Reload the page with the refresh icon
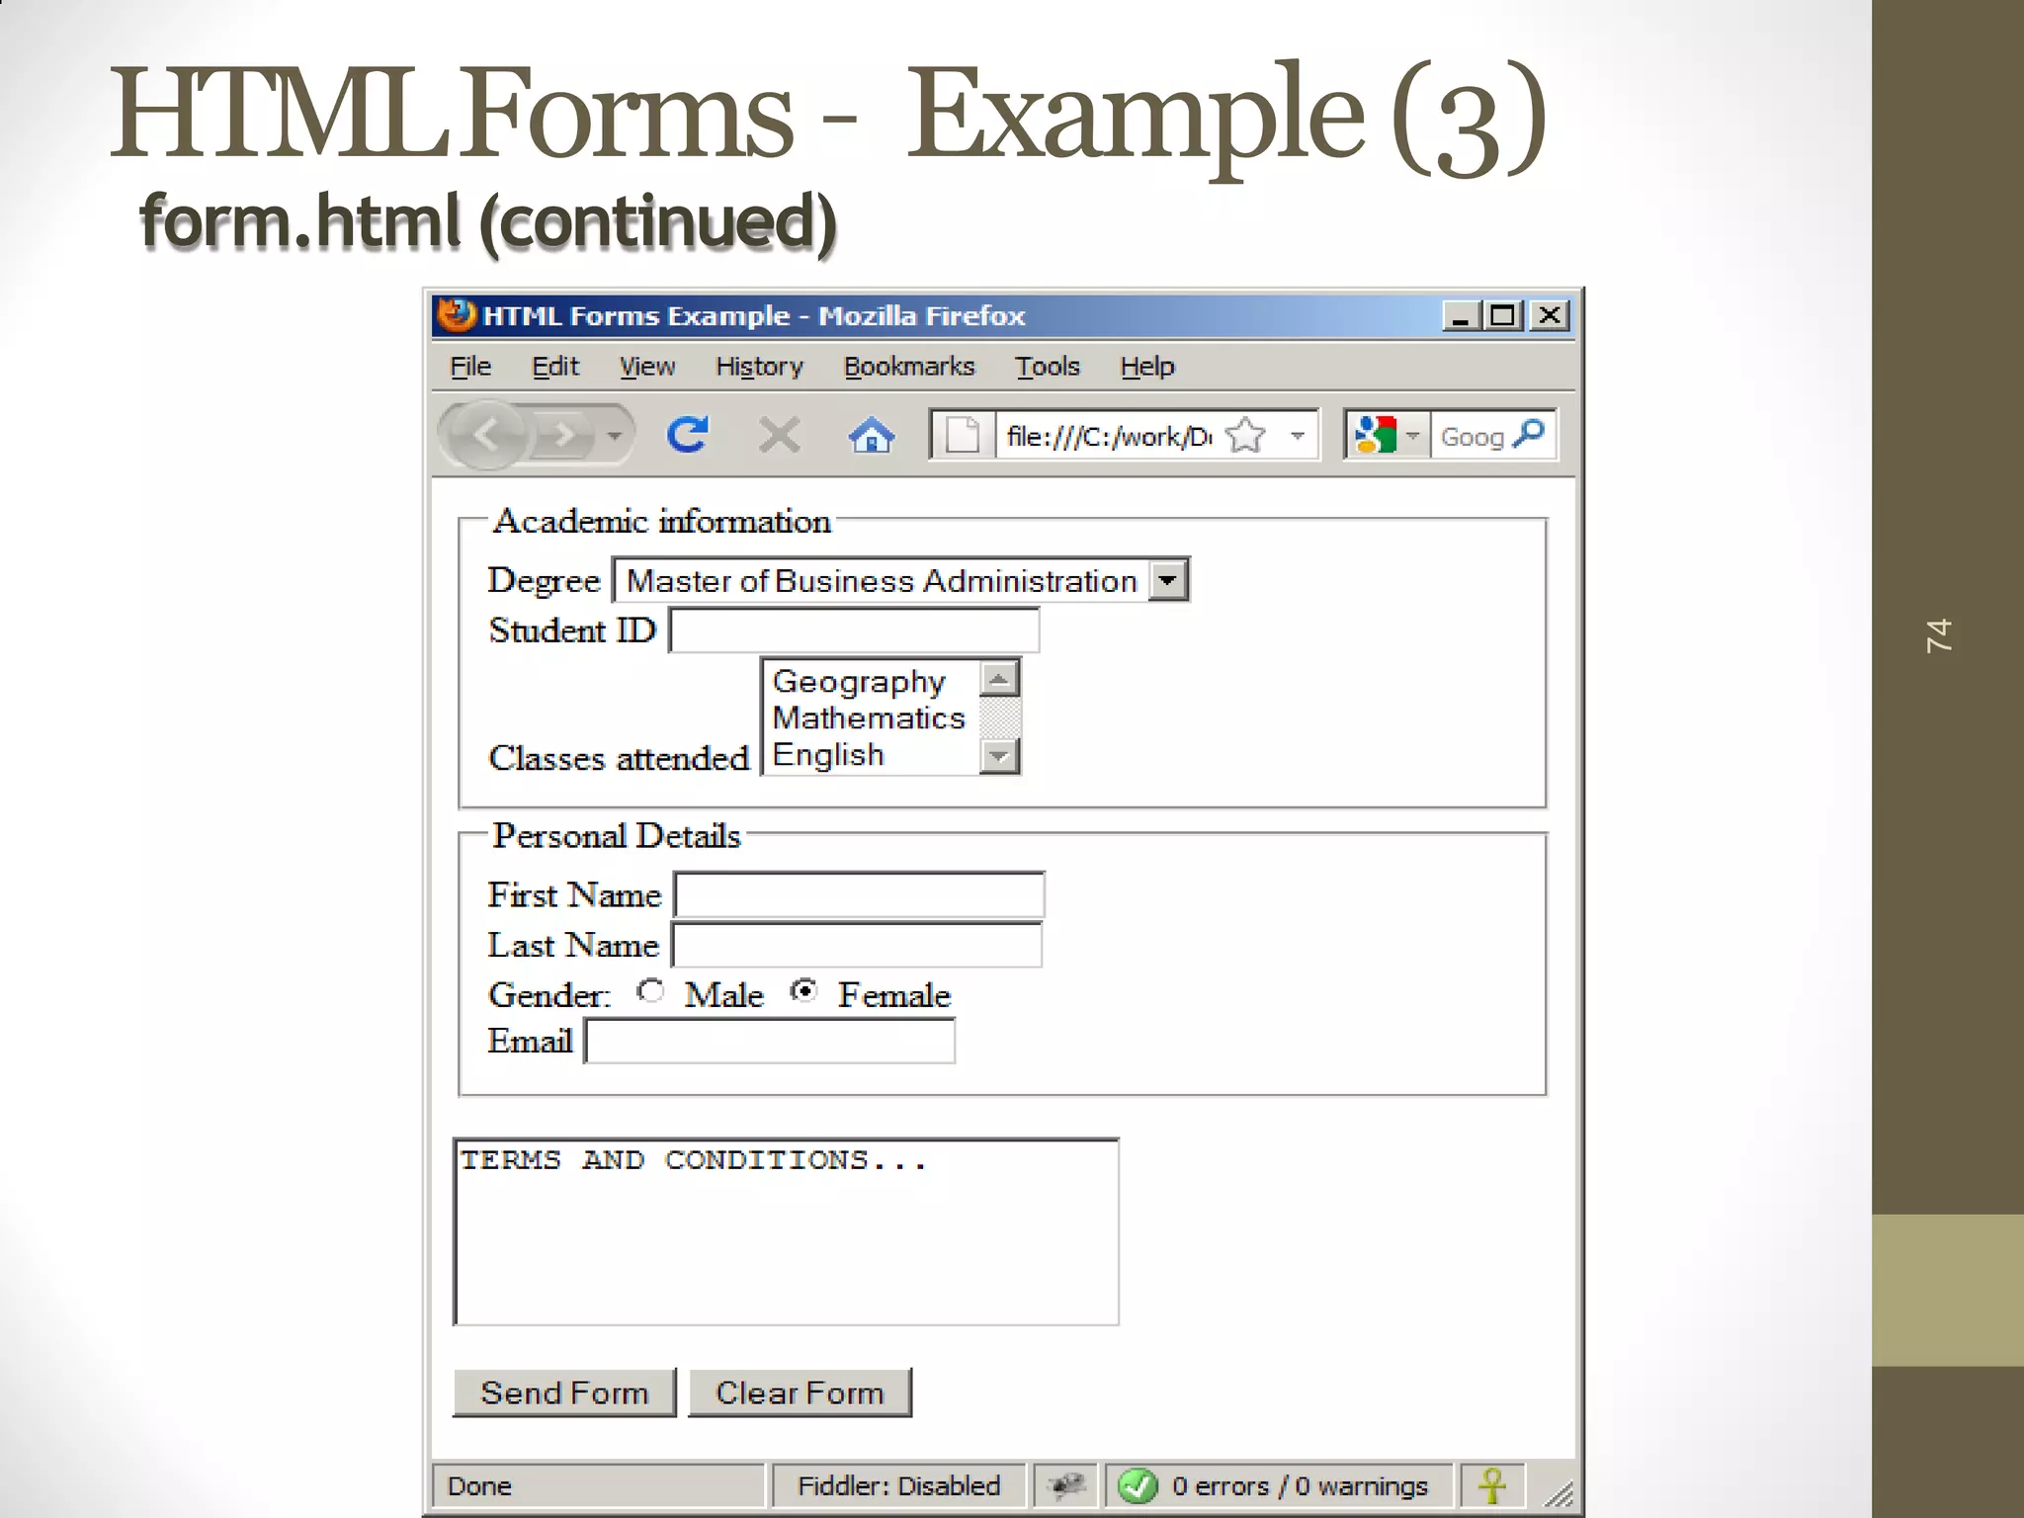2024x1518 pixels. point(687,435)
